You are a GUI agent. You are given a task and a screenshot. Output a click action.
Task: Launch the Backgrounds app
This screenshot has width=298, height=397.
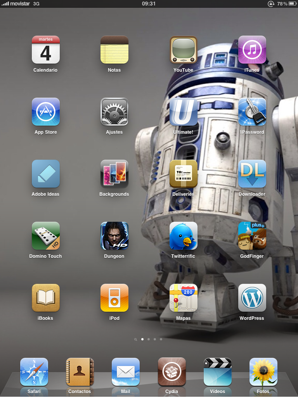point(114,174)
